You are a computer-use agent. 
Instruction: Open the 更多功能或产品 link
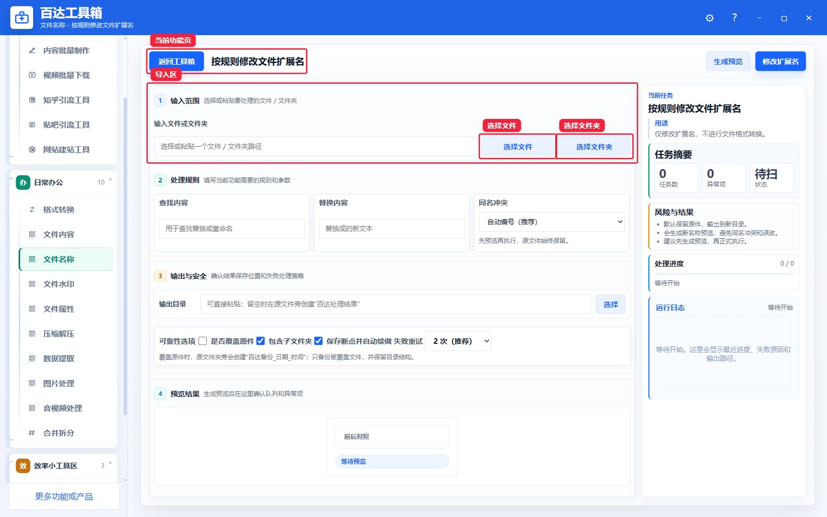tap(64, 496)
